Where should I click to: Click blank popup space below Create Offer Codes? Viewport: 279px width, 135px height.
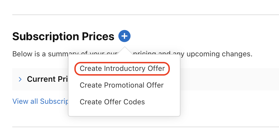pos(124,112)
